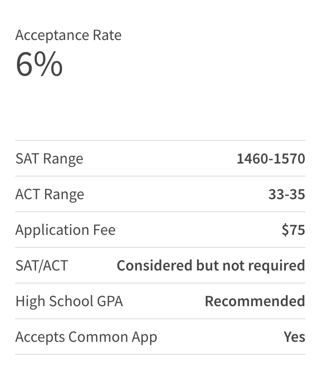Click the $75 fee amount
The height and width of the screenshot is (374, 328).
293,230
